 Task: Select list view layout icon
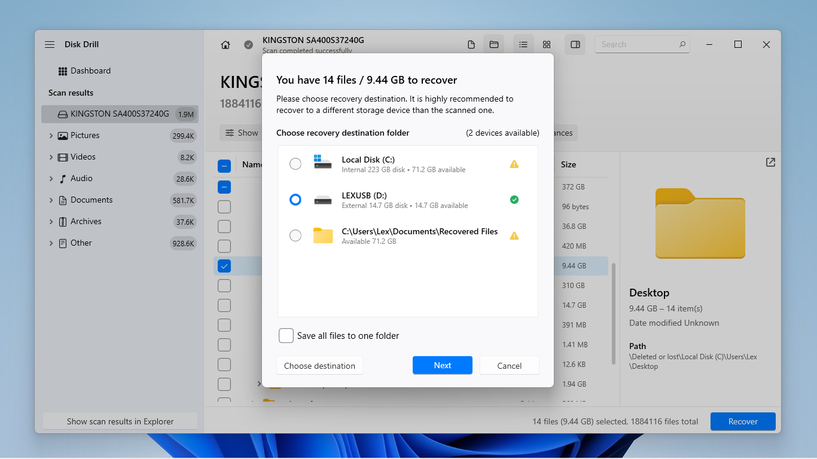523,45
